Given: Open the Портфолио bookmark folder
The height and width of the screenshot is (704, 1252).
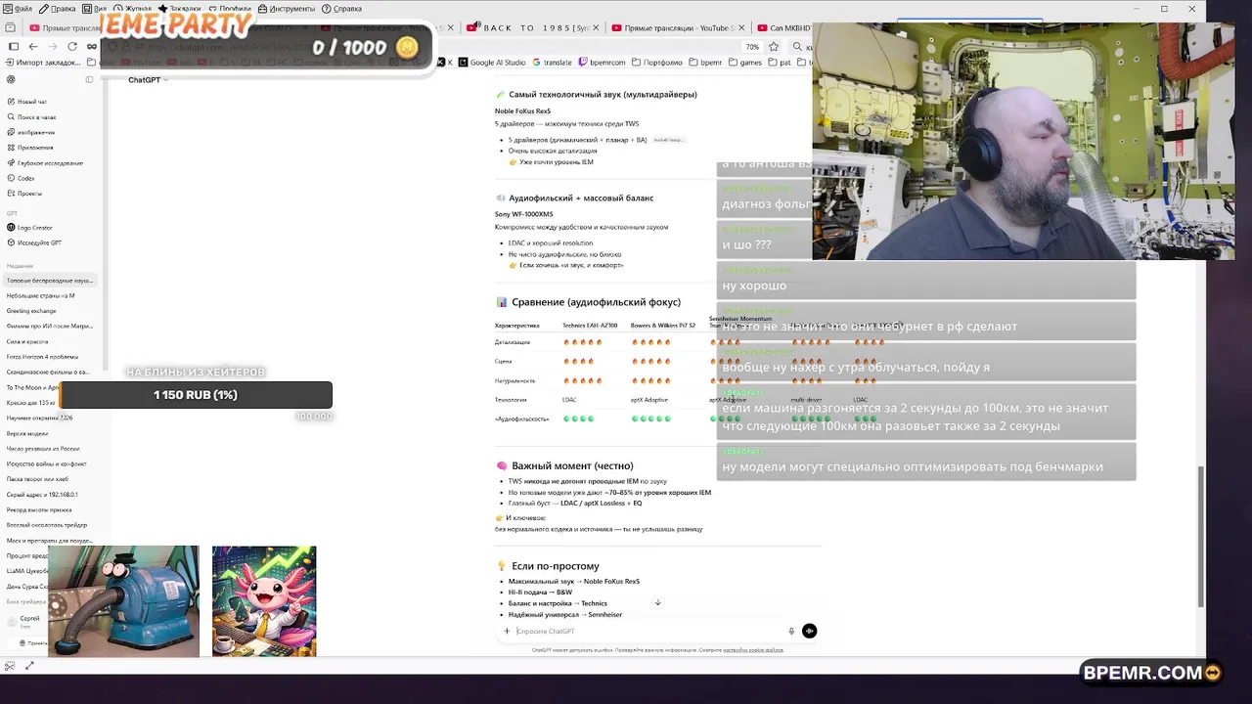Looking at the screenshot, I should click(657, 62).
